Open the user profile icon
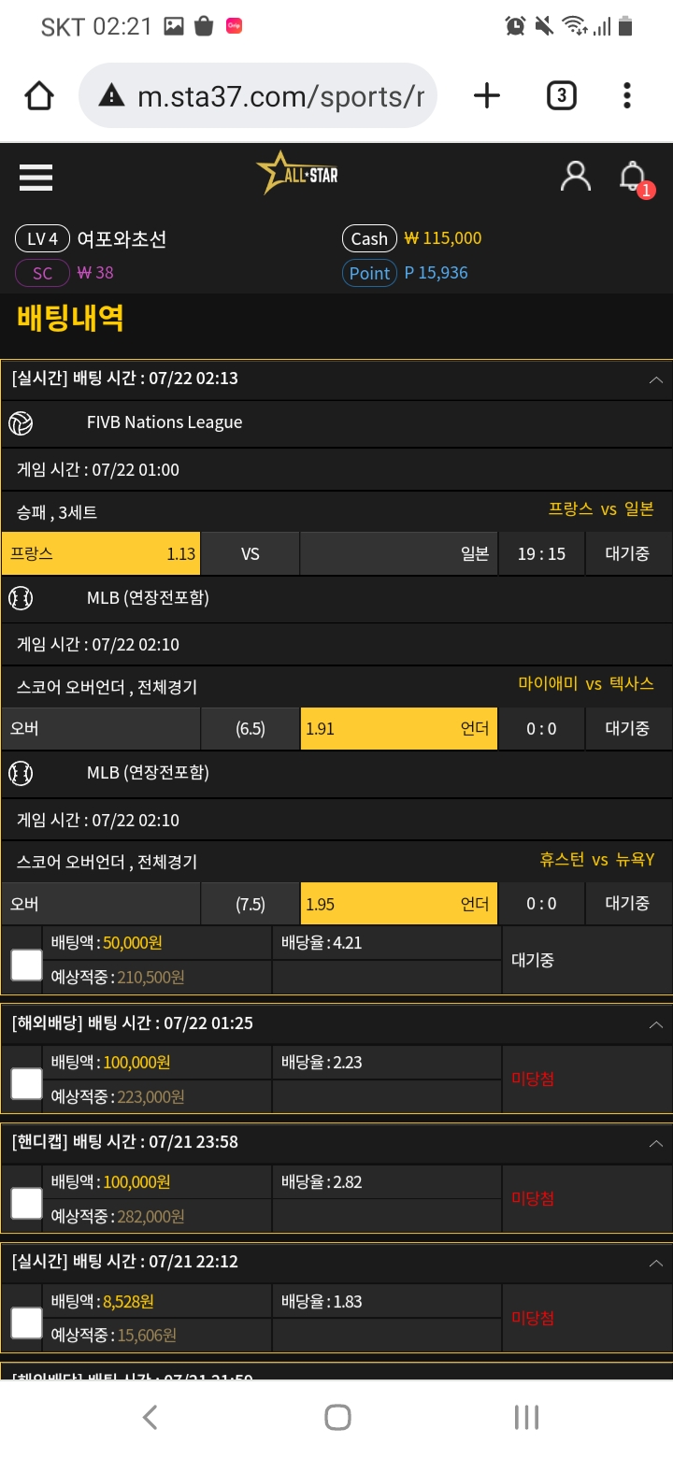 tap(575, 176)
